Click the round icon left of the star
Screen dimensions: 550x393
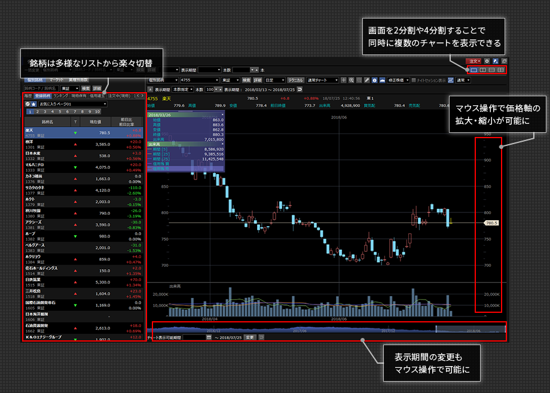[x=27, y=104]
